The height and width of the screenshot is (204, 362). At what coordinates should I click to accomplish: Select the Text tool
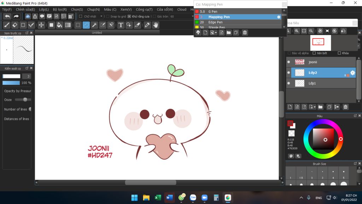[121, 25]
